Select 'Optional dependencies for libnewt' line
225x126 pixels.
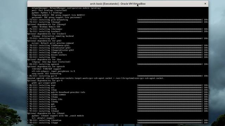tap(46, 113)
